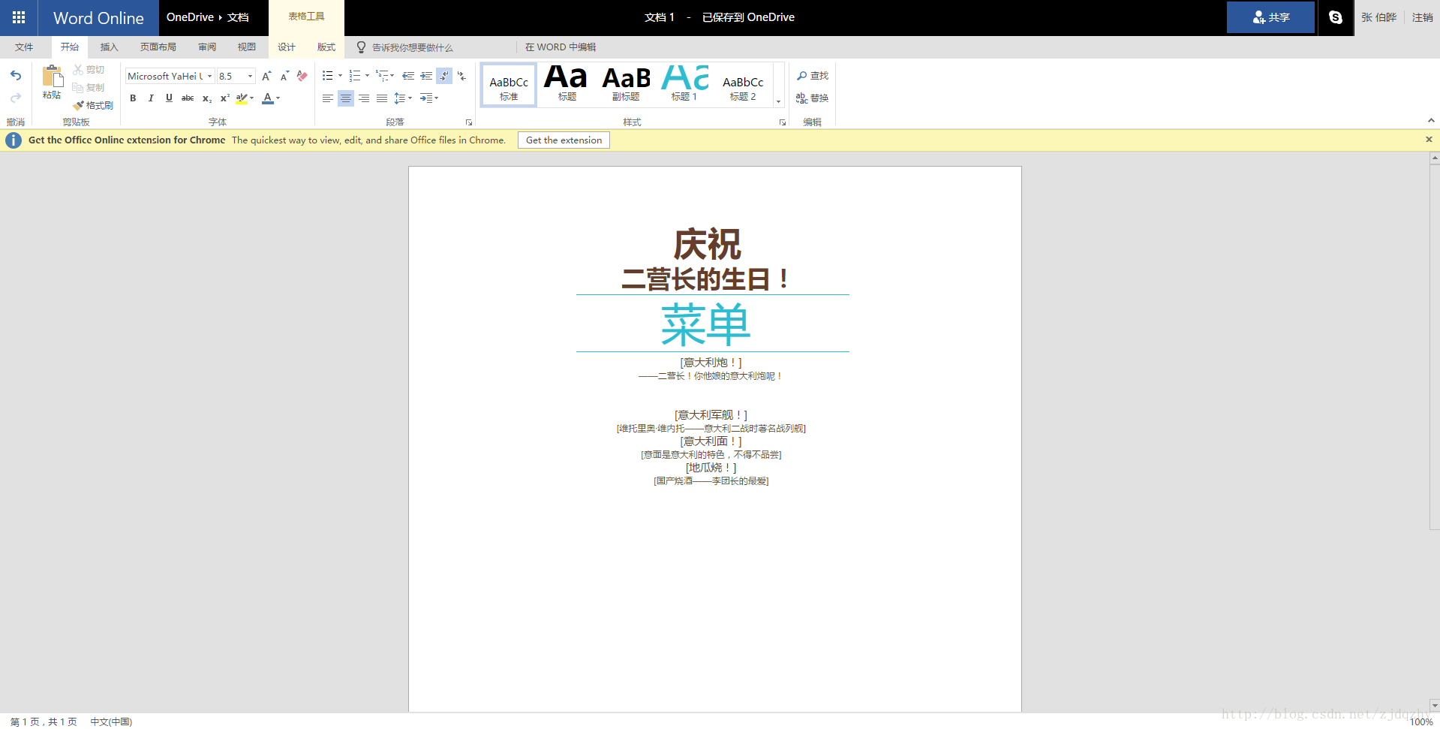Dismiss the Chrome extension notification bar
The image size is (1440, 729).
click(x=1429, y=140)
